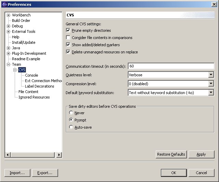Image resolution: width=219 pixels, height=182 pixels.
Task: Click the Restore Defaults button
Action: 171,154
